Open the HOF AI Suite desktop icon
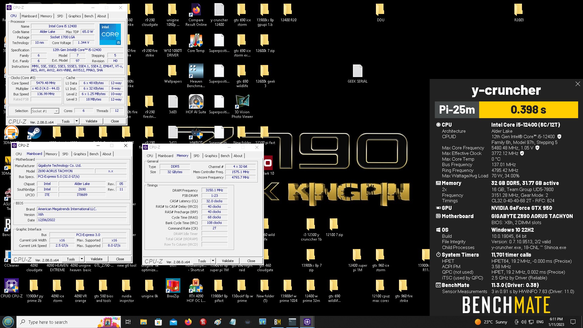The image size is (583, 328). click(x=196, y=104)
